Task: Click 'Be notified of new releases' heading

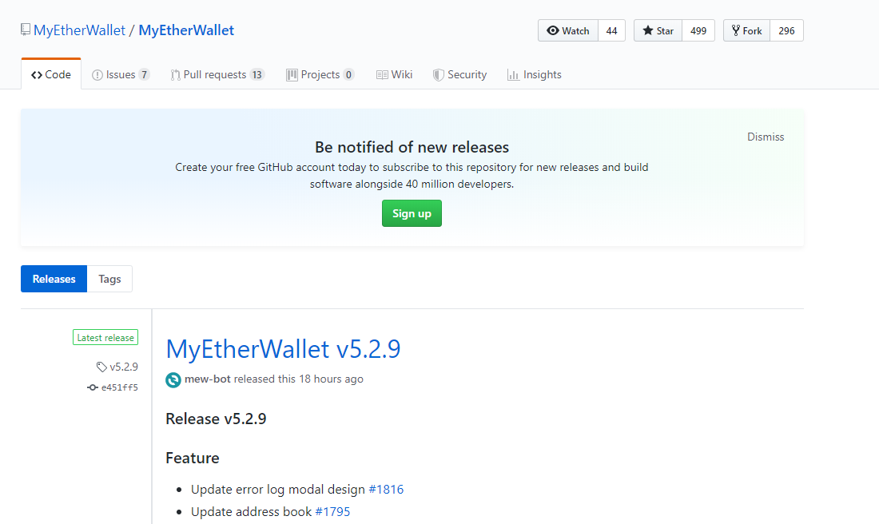Action: 412,148
